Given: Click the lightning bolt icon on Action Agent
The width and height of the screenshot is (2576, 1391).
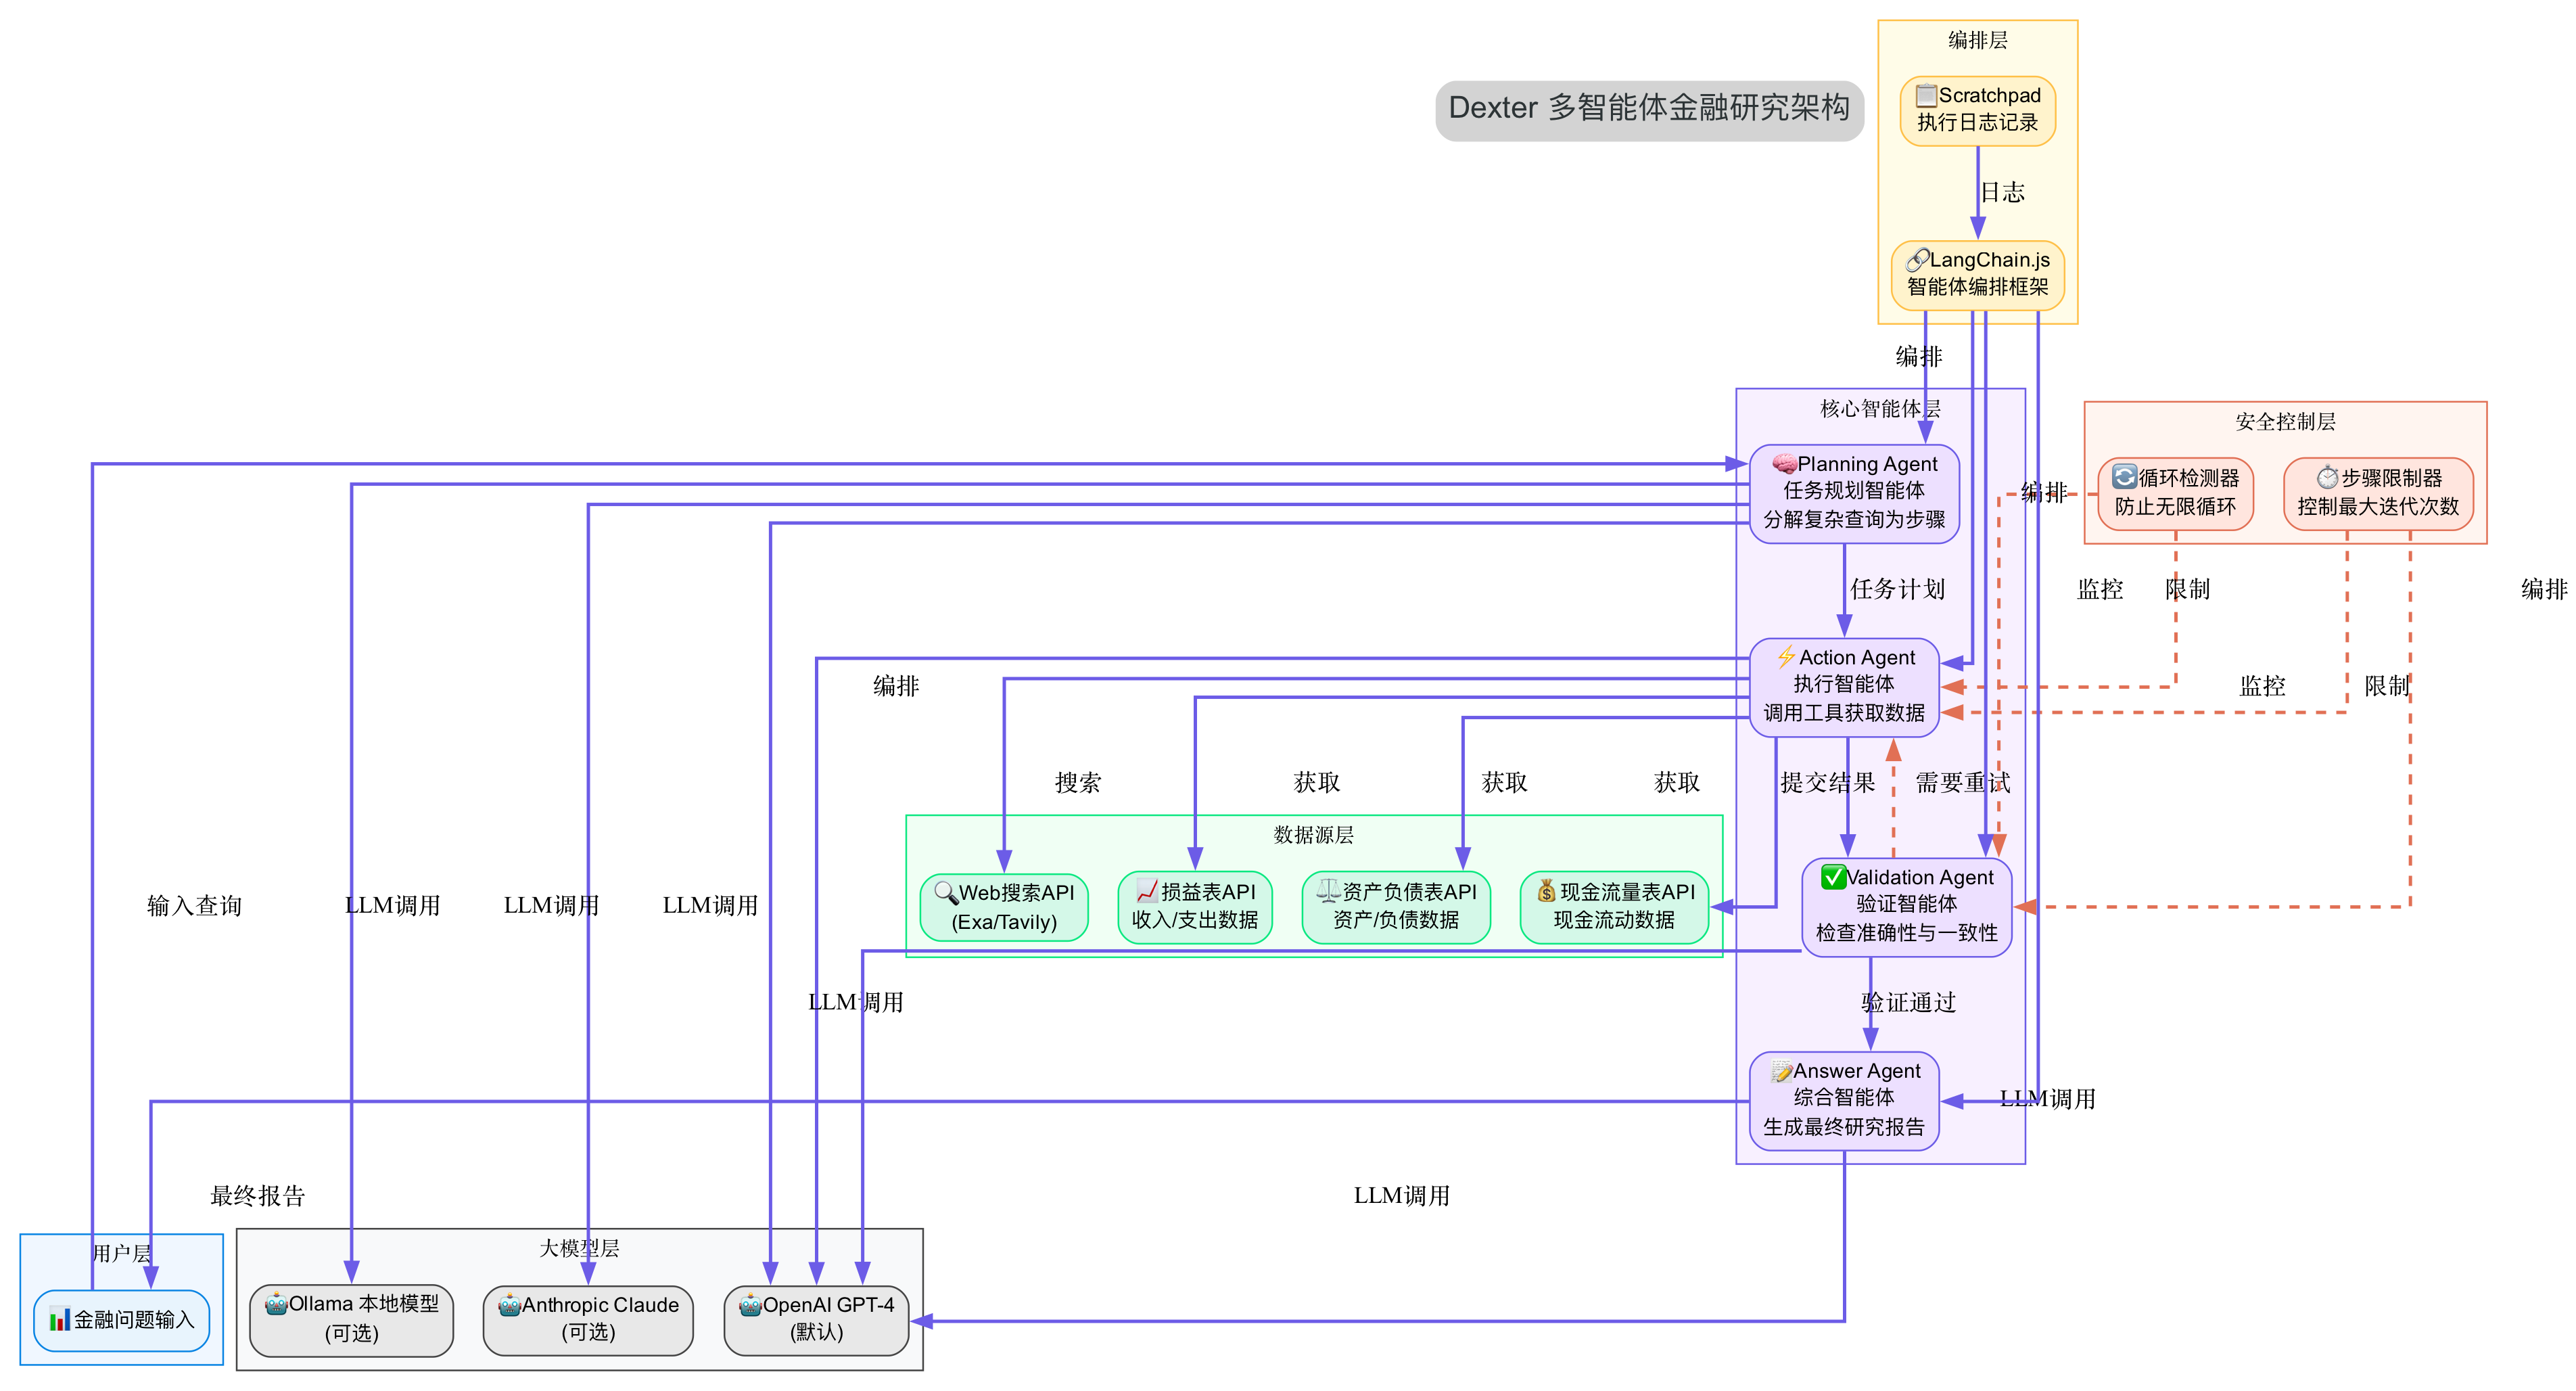Looking at the screenshot, I should pos(1786,658).
